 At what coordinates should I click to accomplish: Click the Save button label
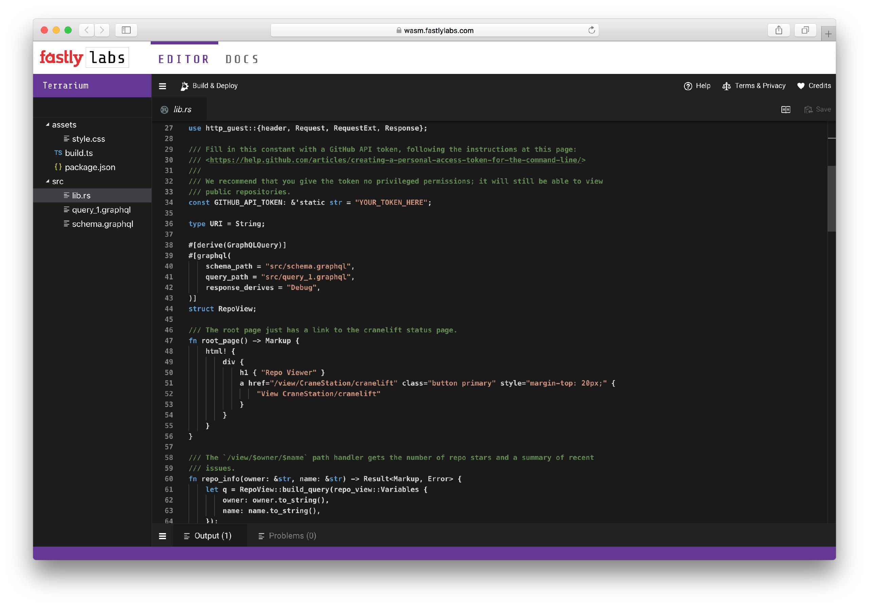pyautogui.click(x=823, y=109)
